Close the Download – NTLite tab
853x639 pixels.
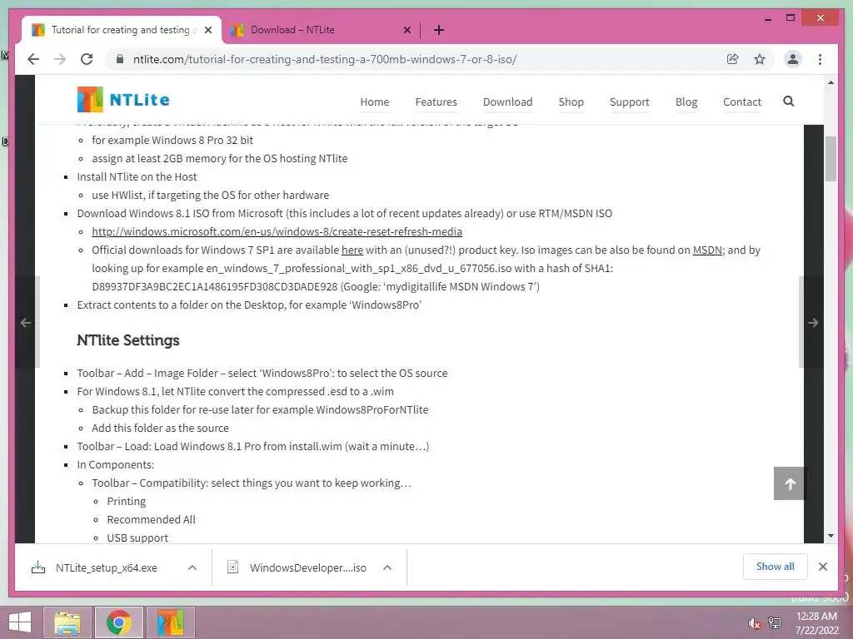click(x=407, y=30)
